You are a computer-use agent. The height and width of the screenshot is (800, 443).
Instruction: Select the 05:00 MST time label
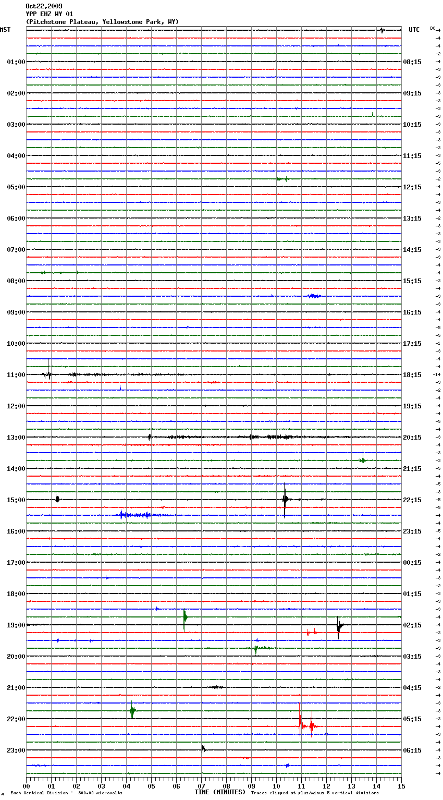tap(16, 187)
